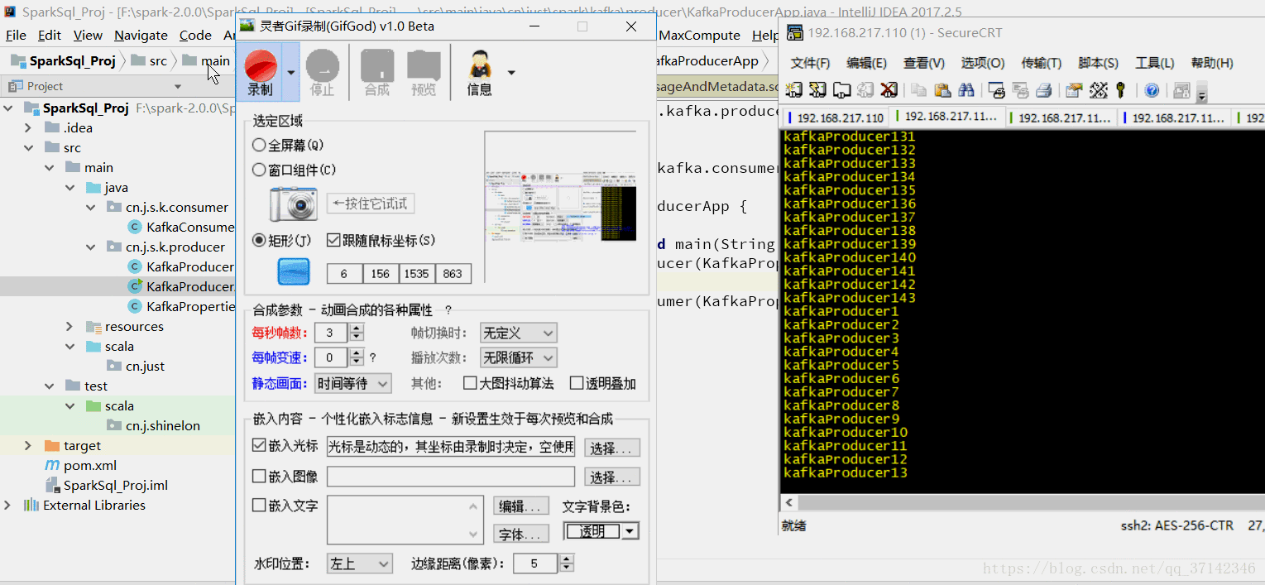
Task: Open IntelliJ File menu
Action: [16, 36]
